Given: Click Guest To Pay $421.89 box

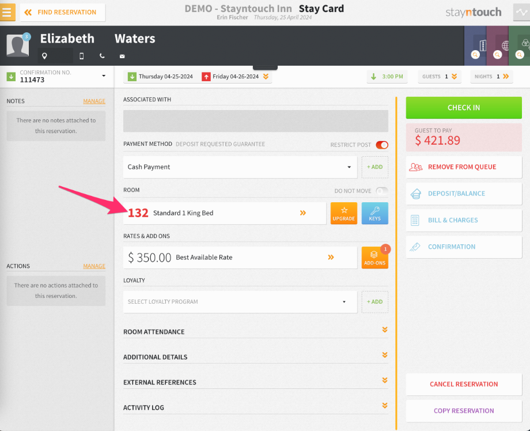Looking at the screenshot, I should pyautogui.click(x=464, y=137).
